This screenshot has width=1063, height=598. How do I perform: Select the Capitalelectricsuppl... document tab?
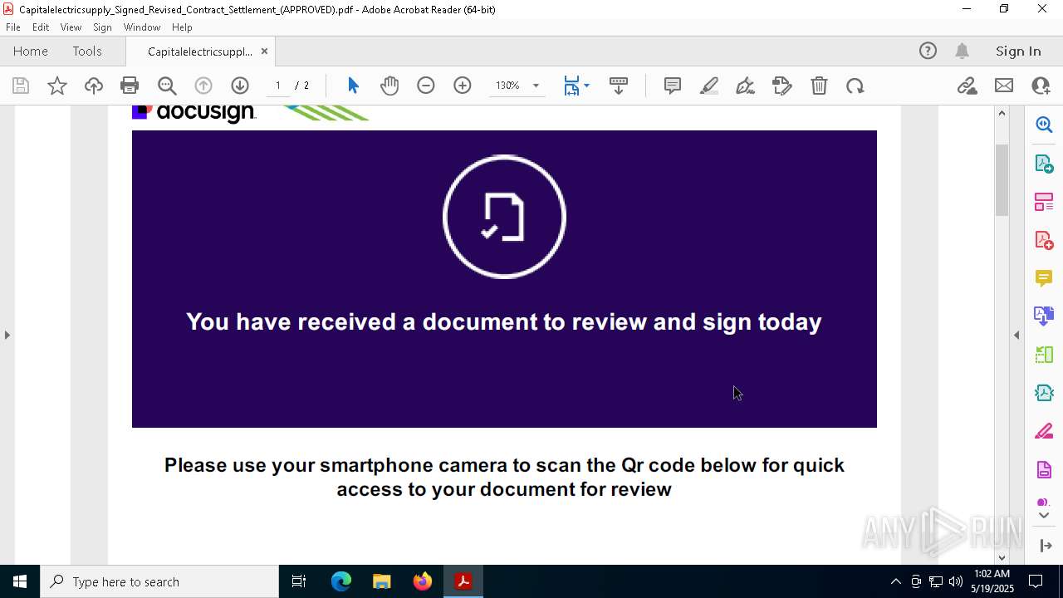tap(200, 51)
